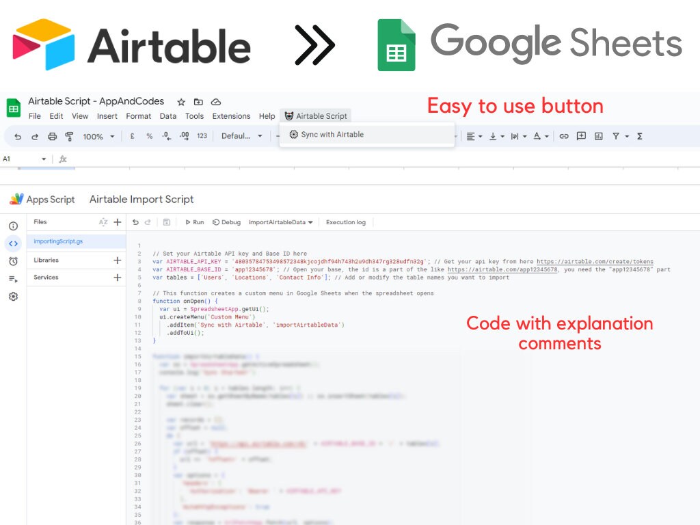Open the Airtable Script menu
Image resolution: width=700 pixels, height=525 pixels.
coord(315,116)
